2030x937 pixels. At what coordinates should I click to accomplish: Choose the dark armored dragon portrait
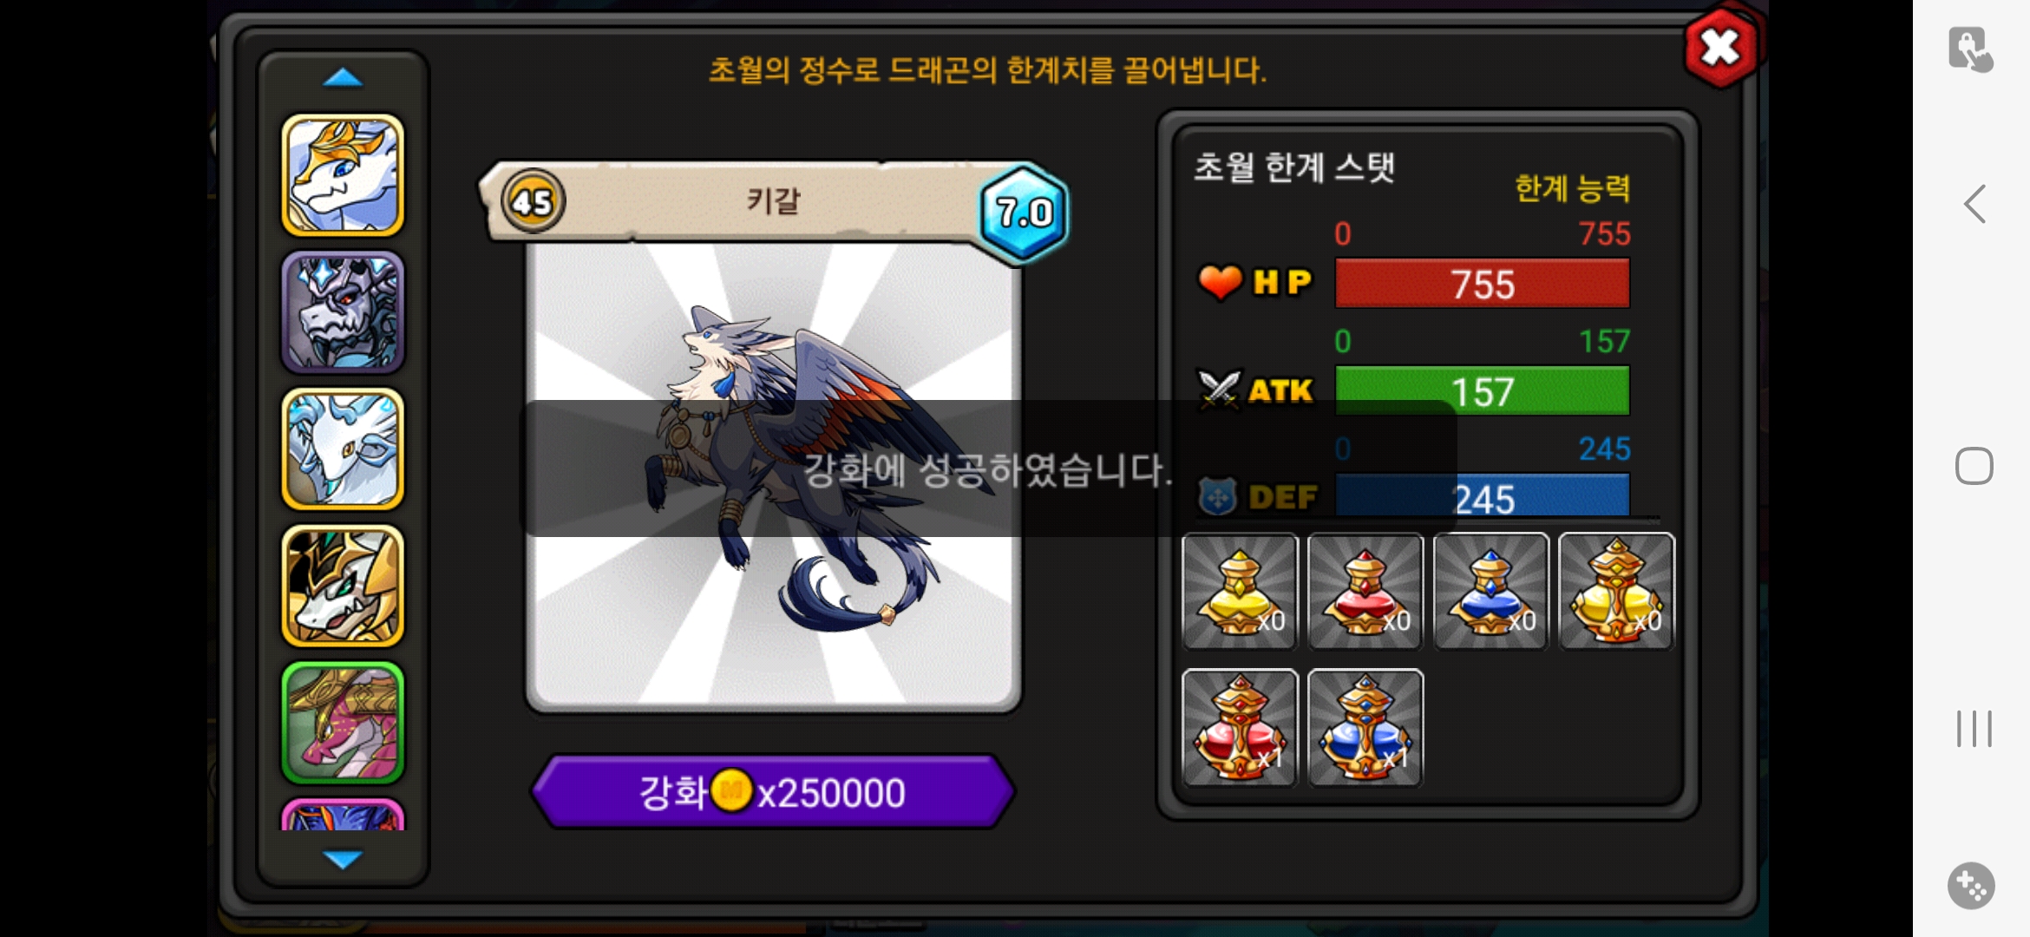tap(343, 312)
